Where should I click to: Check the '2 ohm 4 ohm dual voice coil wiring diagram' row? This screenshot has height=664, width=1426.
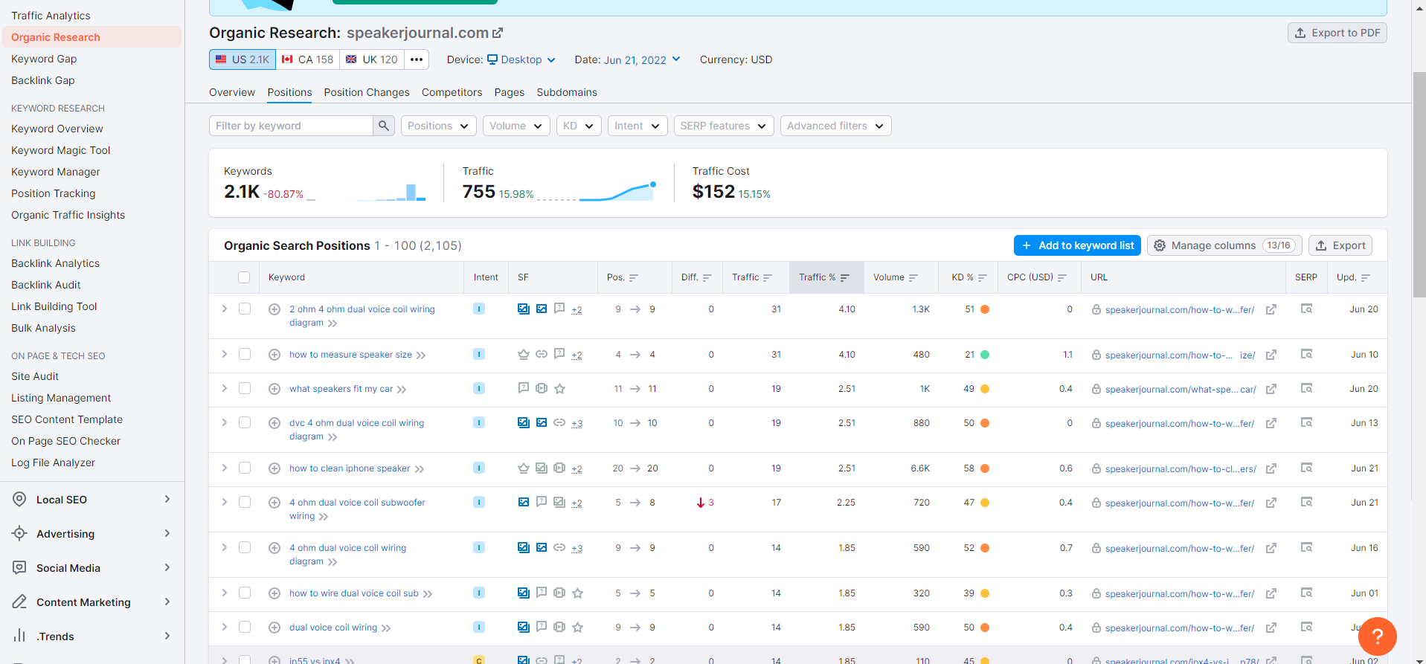tap(245, 309)
